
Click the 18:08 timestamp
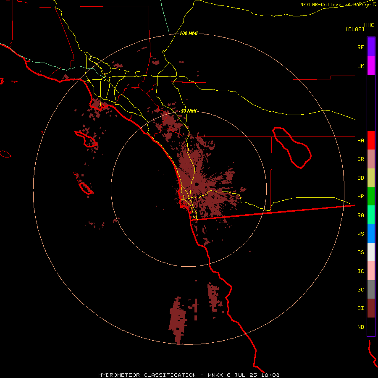point(271,375)
